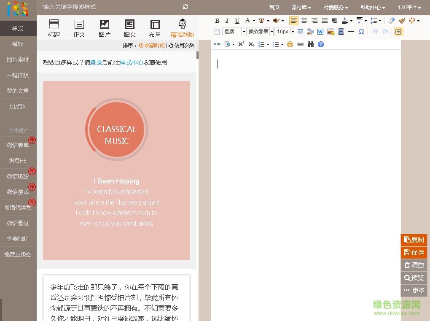
Task: Refresh styles with the circular arrows icon
Action: [185, 7]
